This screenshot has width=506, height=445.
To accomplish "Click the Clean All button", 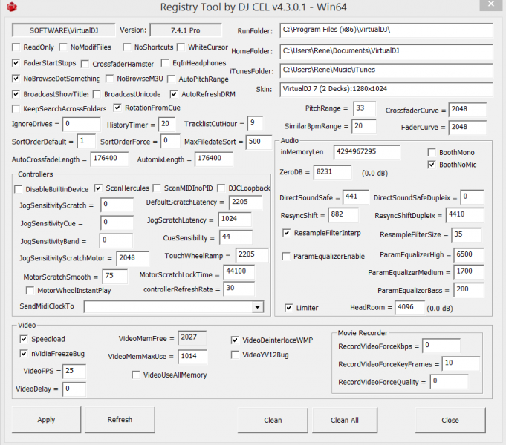I will tap(345, 421).
